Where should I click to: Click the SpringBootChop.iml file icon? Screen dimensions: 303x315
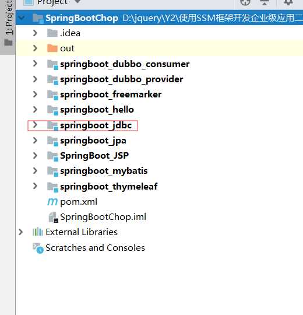click(x=54, y=218)
